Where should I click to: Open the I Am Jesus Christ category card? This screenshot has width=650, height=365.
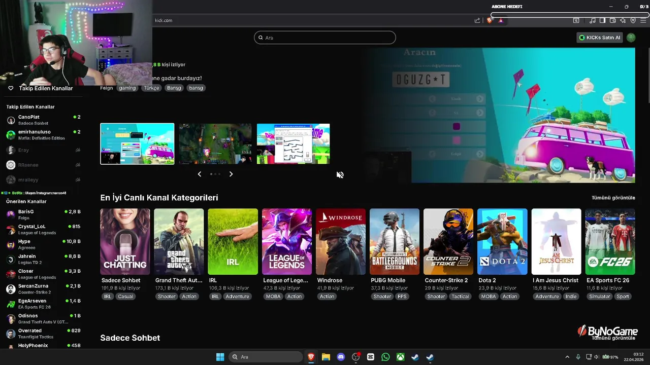click(556, 242)
